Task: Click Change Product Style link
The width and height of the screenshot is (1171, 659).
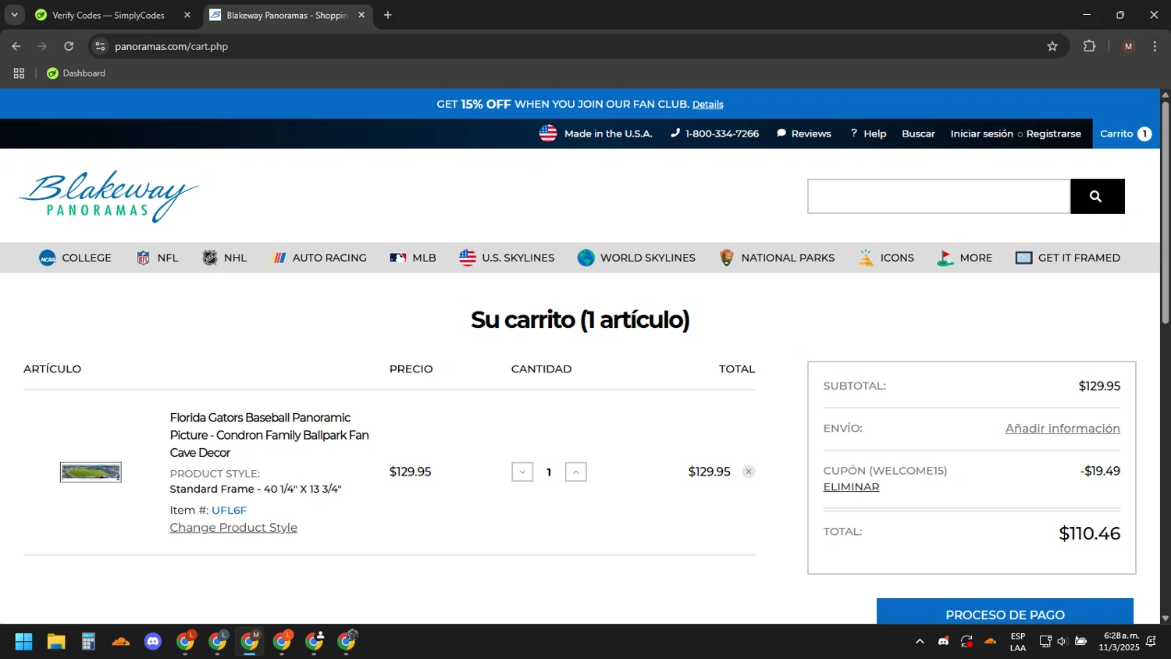Action: point(233,528)
